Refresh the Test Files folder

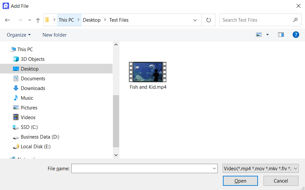[x=208, y=20]
